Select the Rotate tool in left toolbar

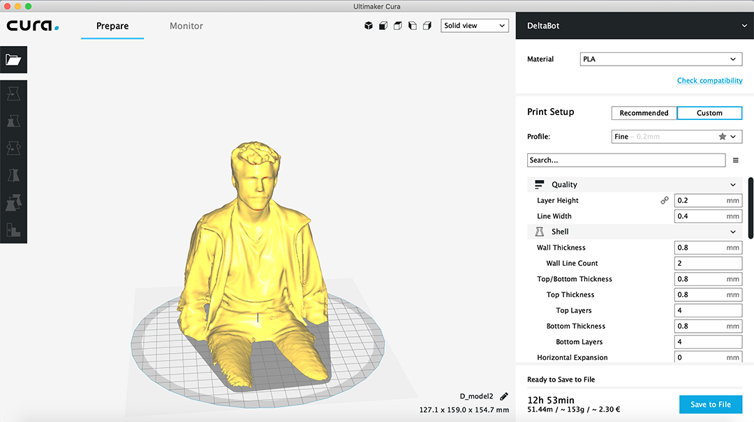click(x=13, y=148)
